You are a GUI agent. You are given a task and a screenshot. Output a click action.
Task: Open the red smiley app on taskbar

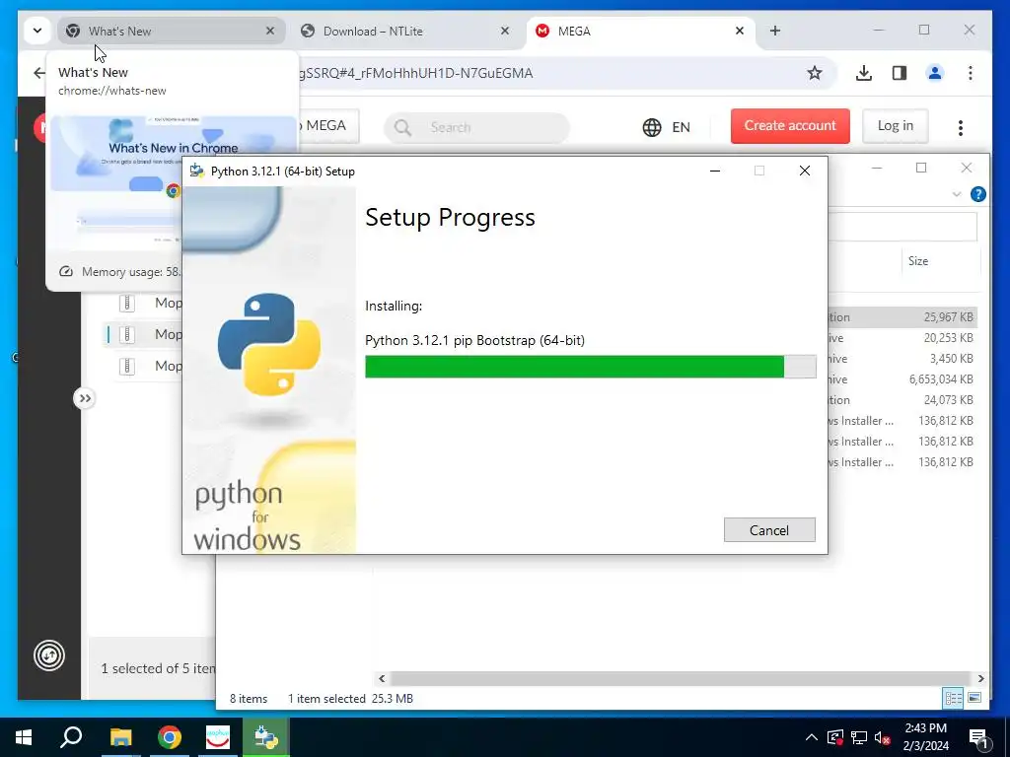[218, 737]
